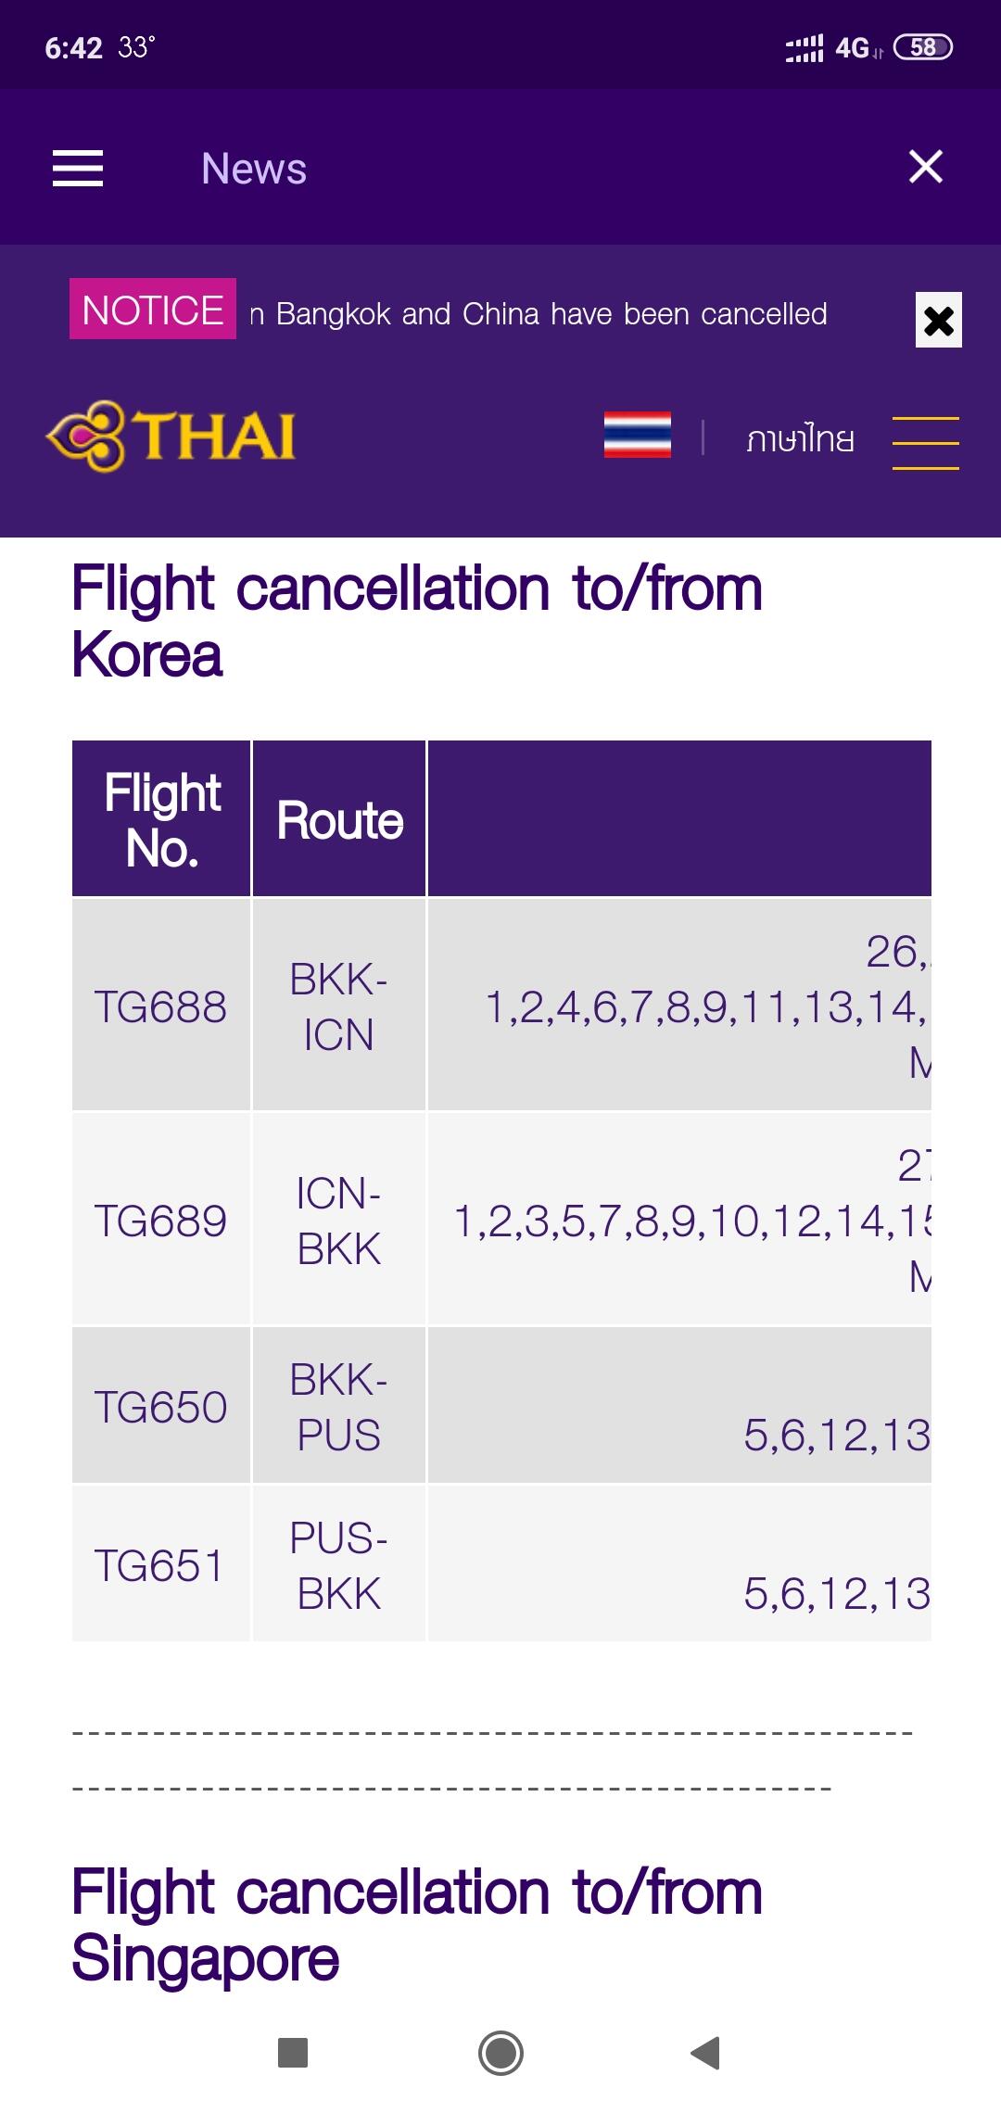Tap the Android back navigation button
The height and width of the screenshot is (2113, 1001).
[705, 2052]
